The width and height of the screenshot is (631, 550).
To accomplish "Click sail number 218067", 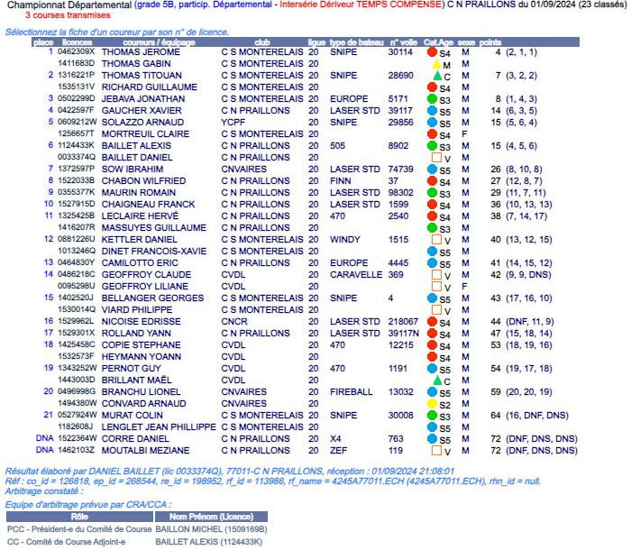I will (x=403, y=322).
